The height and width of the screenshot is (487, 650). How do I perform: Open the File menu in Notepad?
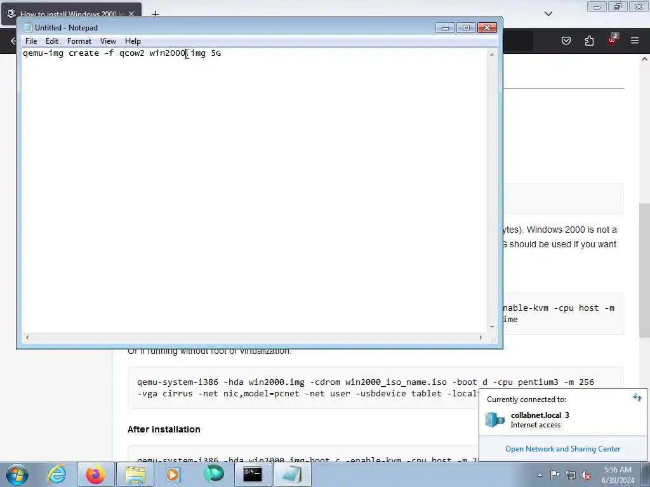coord(30,41)
